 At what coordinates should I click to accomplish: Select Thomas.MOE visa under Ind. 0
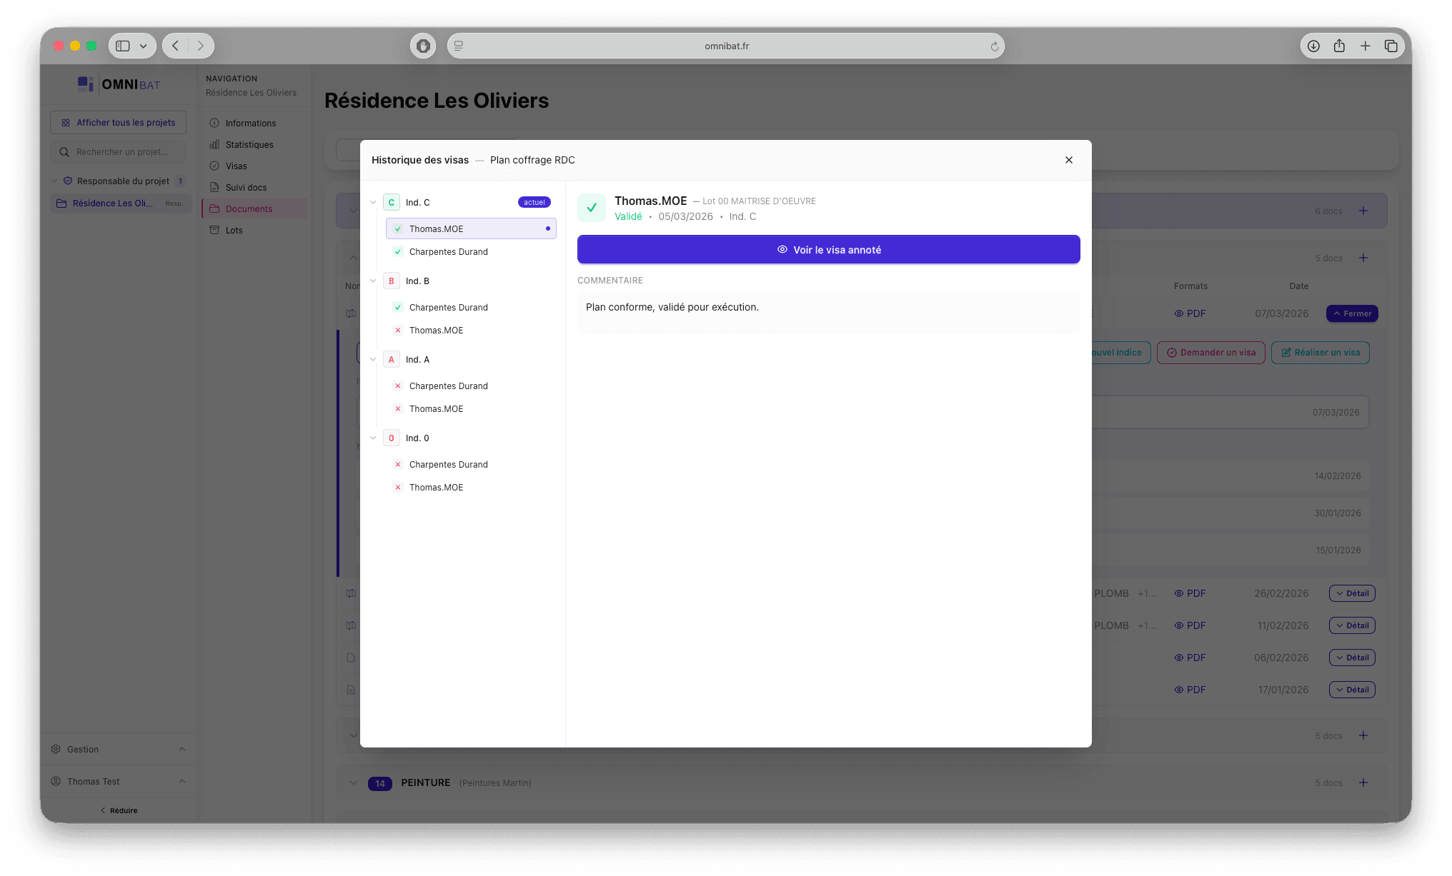(x=436, y=488)
